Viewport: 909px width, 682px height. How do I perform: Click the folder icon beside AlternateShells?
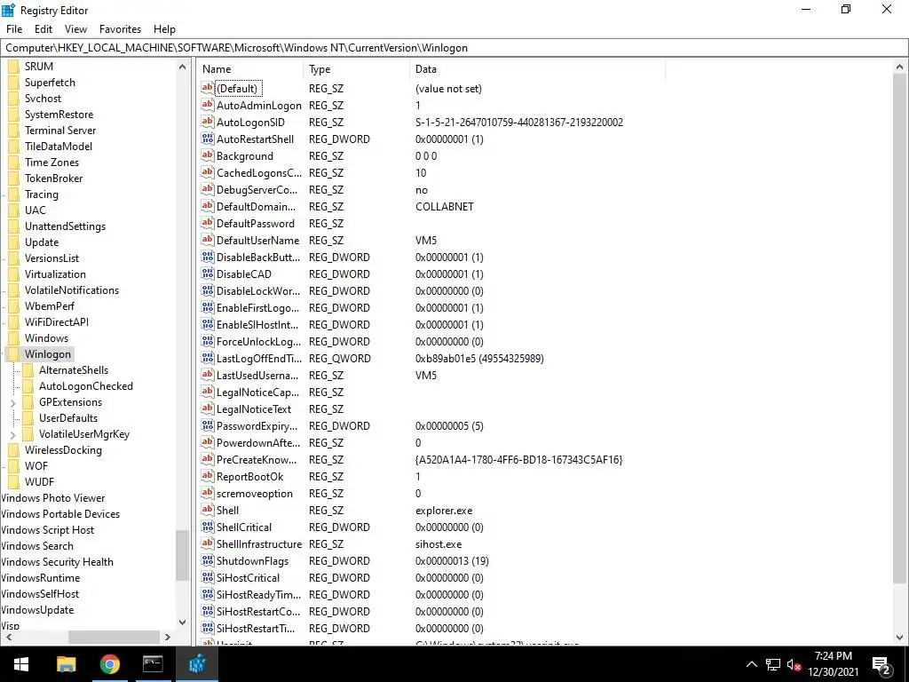tap(28, 370)
